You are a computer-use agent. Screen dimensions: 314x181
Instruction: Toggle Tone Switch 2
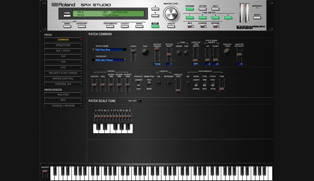(x=202, y=18)
